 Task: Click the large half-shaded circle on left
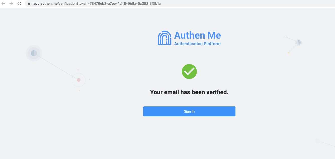pyautogui.click(x=34, y=53)
